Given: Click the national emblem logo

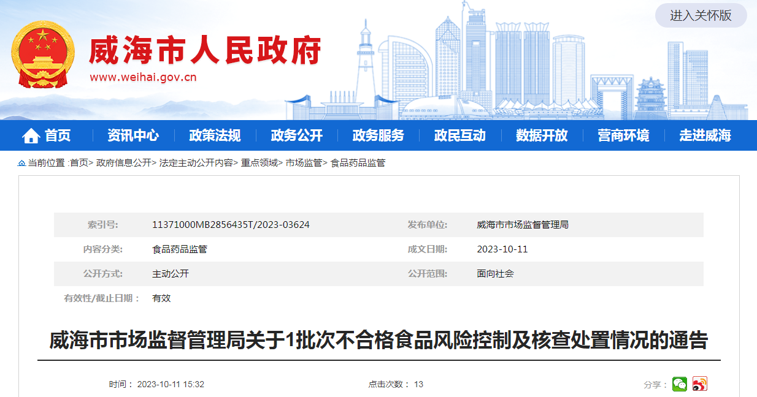Looking at the screenshot, I should coord(43,55).
